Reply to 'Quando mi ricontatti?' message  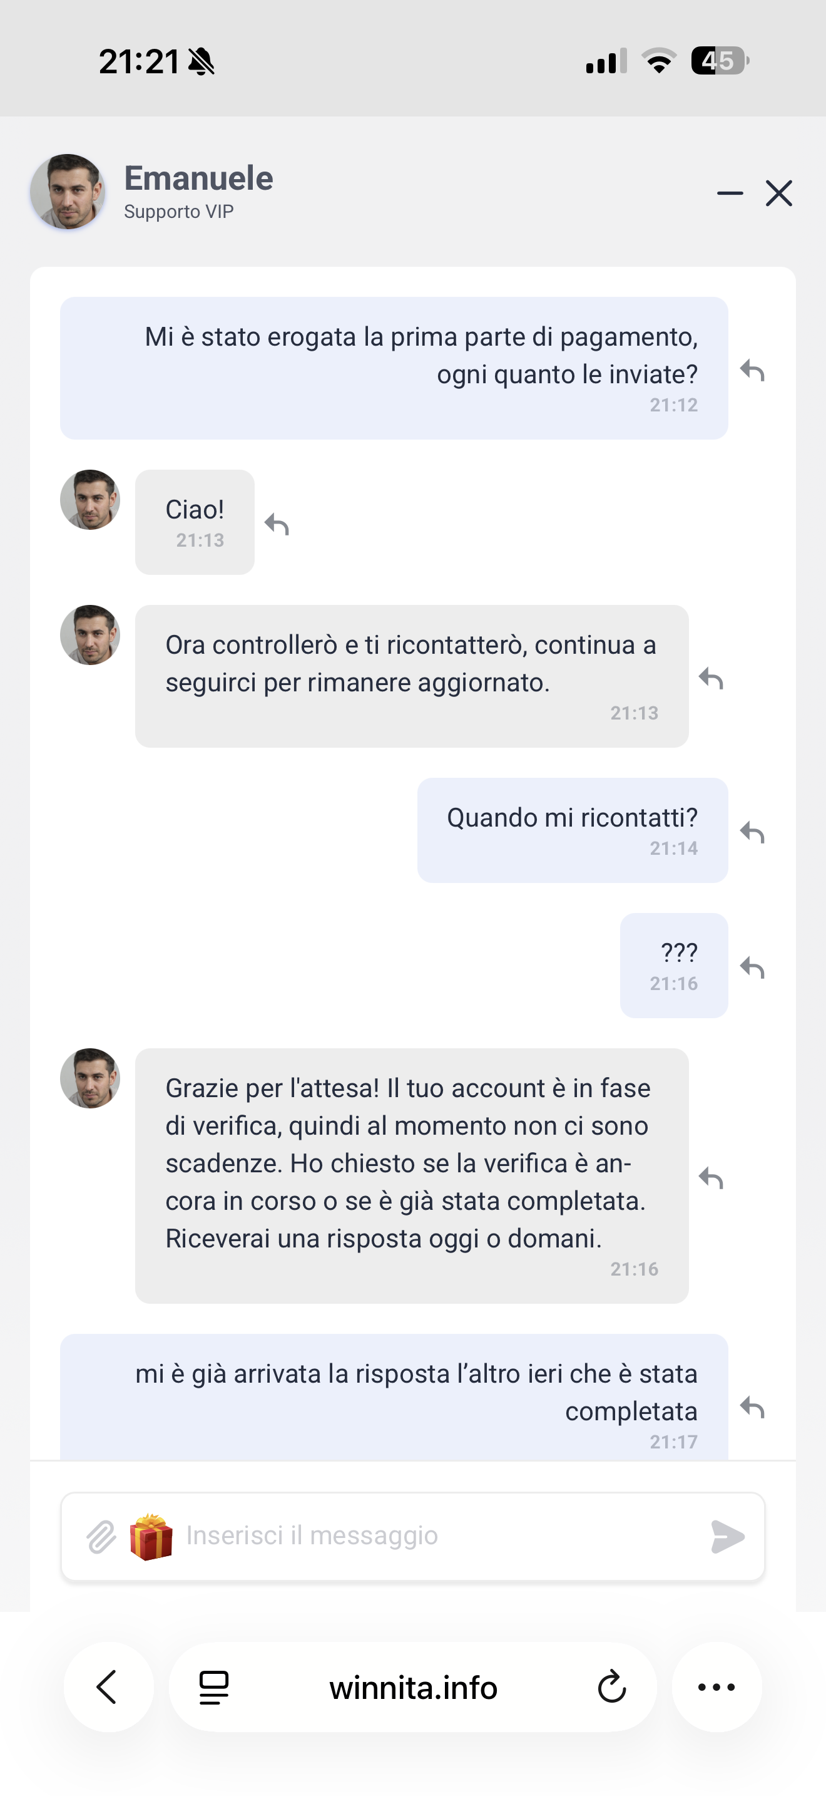[752, 832]
